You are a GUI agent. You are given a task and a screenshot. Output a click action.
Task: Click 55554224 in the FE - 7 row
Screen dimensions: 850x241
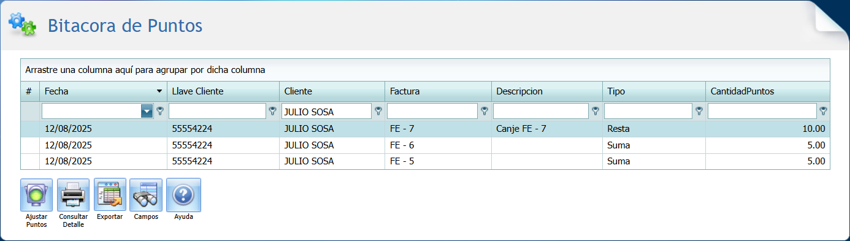tap(192, 129)
